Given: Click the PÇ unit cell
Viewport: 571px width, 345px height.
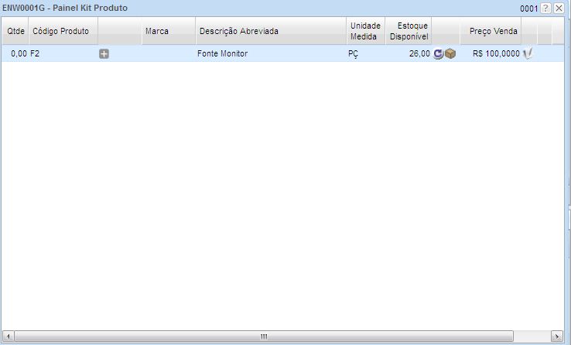Looking at the screenshot, I should [x=366, y=53].
